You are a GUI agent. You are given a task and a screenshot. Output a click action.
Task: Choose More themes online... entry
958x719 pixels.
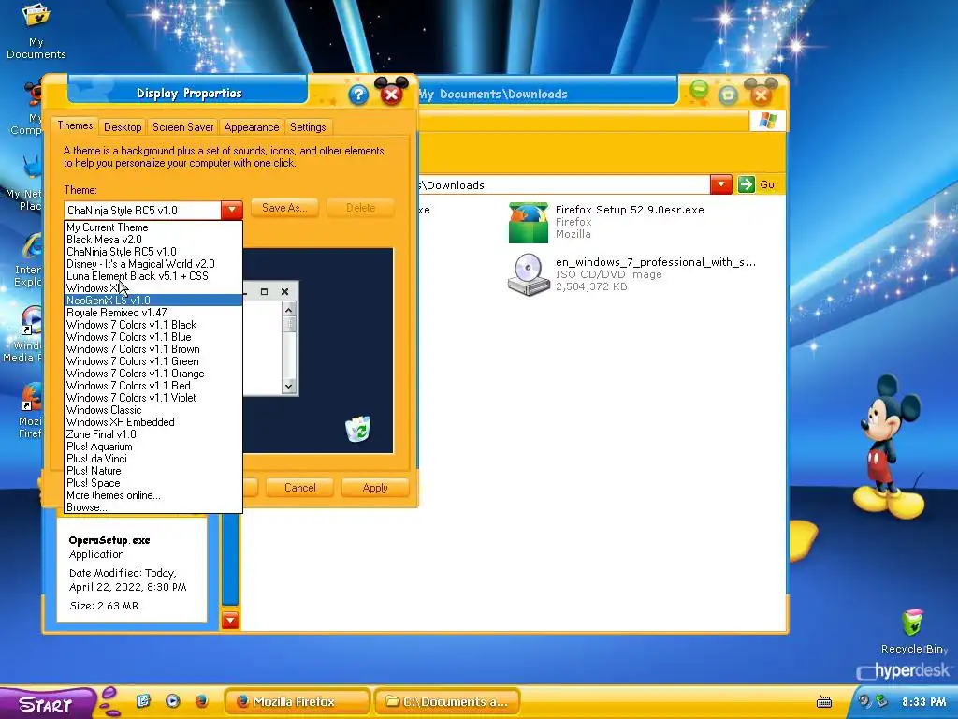point(153,495)
